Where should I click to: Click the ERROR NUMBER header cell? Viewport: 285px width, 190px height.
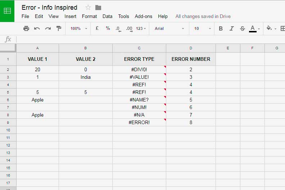pos(191,59)
